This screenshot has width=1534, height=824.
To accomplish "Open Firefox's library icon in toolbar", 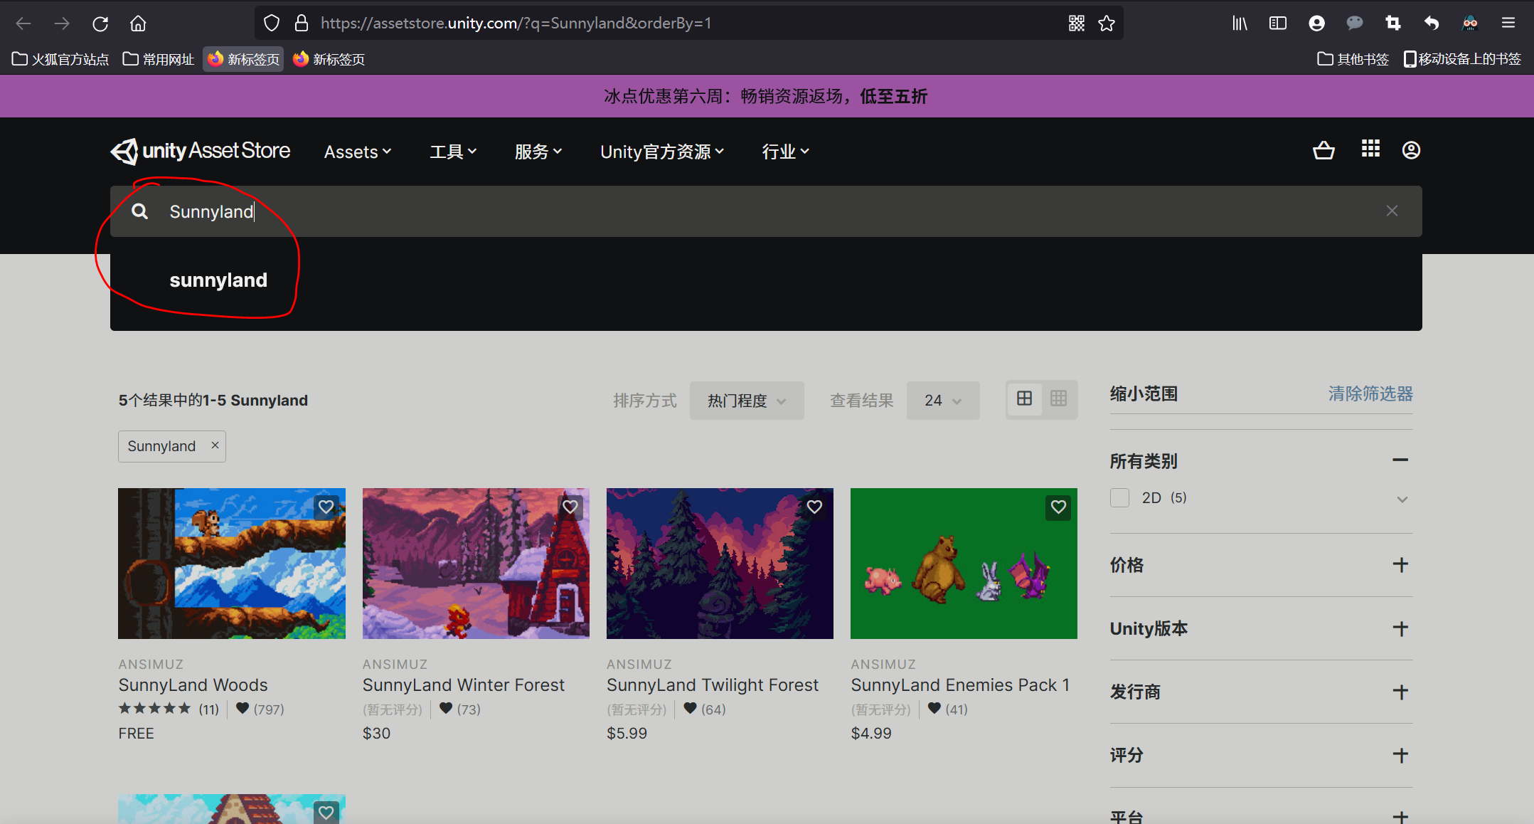I will click(x=1240, y=22).
